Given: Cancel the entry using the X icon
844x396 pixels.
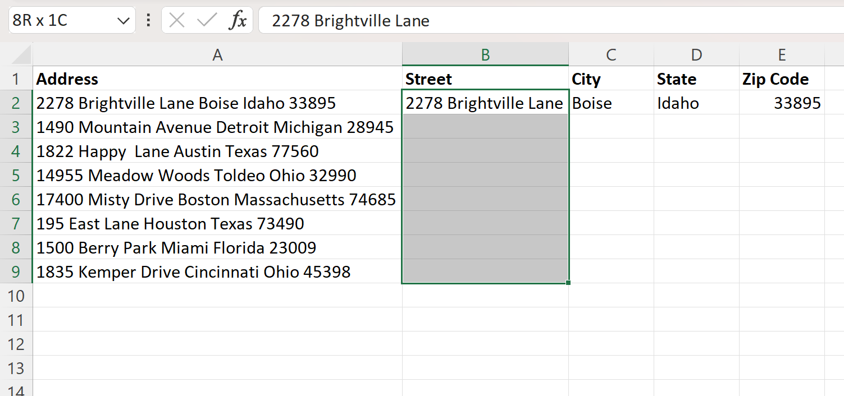Looking at the screenshot, I should 177,20.
